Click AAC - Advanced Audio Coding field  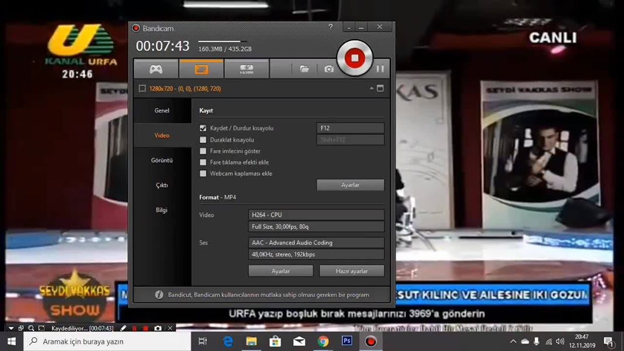coord(316,242)
